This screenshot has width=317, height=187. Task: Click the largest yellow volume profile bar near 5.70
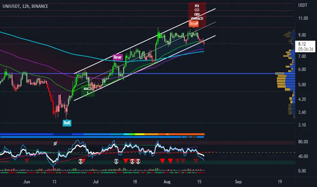[x=280, y=73]
